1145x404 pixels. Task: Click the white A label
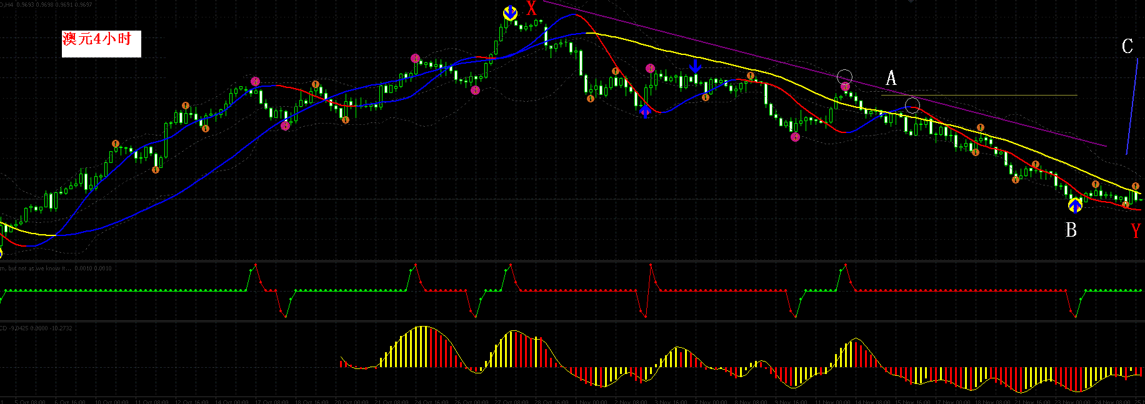point(891,78)
